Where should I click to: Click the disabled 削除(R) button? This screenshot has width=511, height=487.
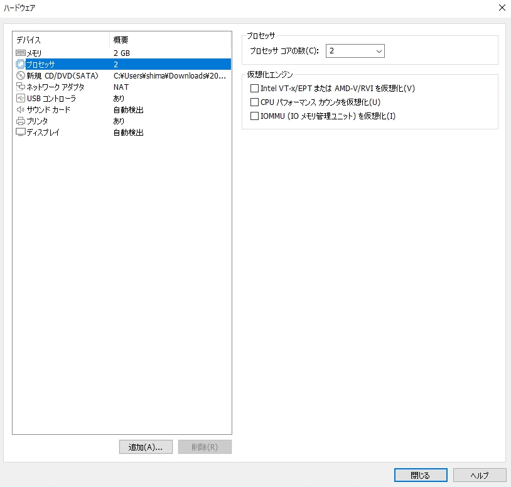click(205, 447)
